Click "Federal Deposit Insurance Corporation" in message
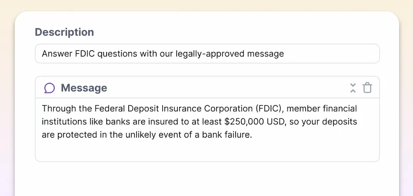The image size is (413, 196). click(x=173, y=108)
